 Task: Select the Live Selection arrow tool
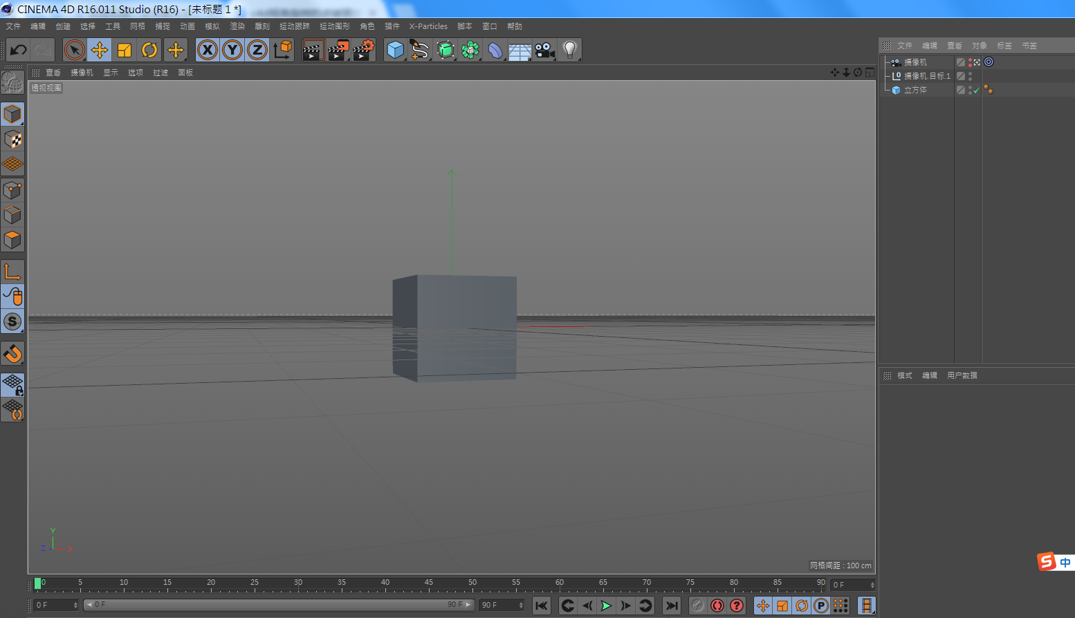(75, 50)
